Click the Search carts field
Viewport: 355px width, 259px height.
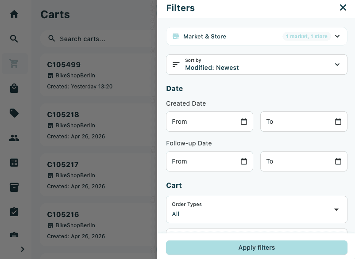[99, 38]
